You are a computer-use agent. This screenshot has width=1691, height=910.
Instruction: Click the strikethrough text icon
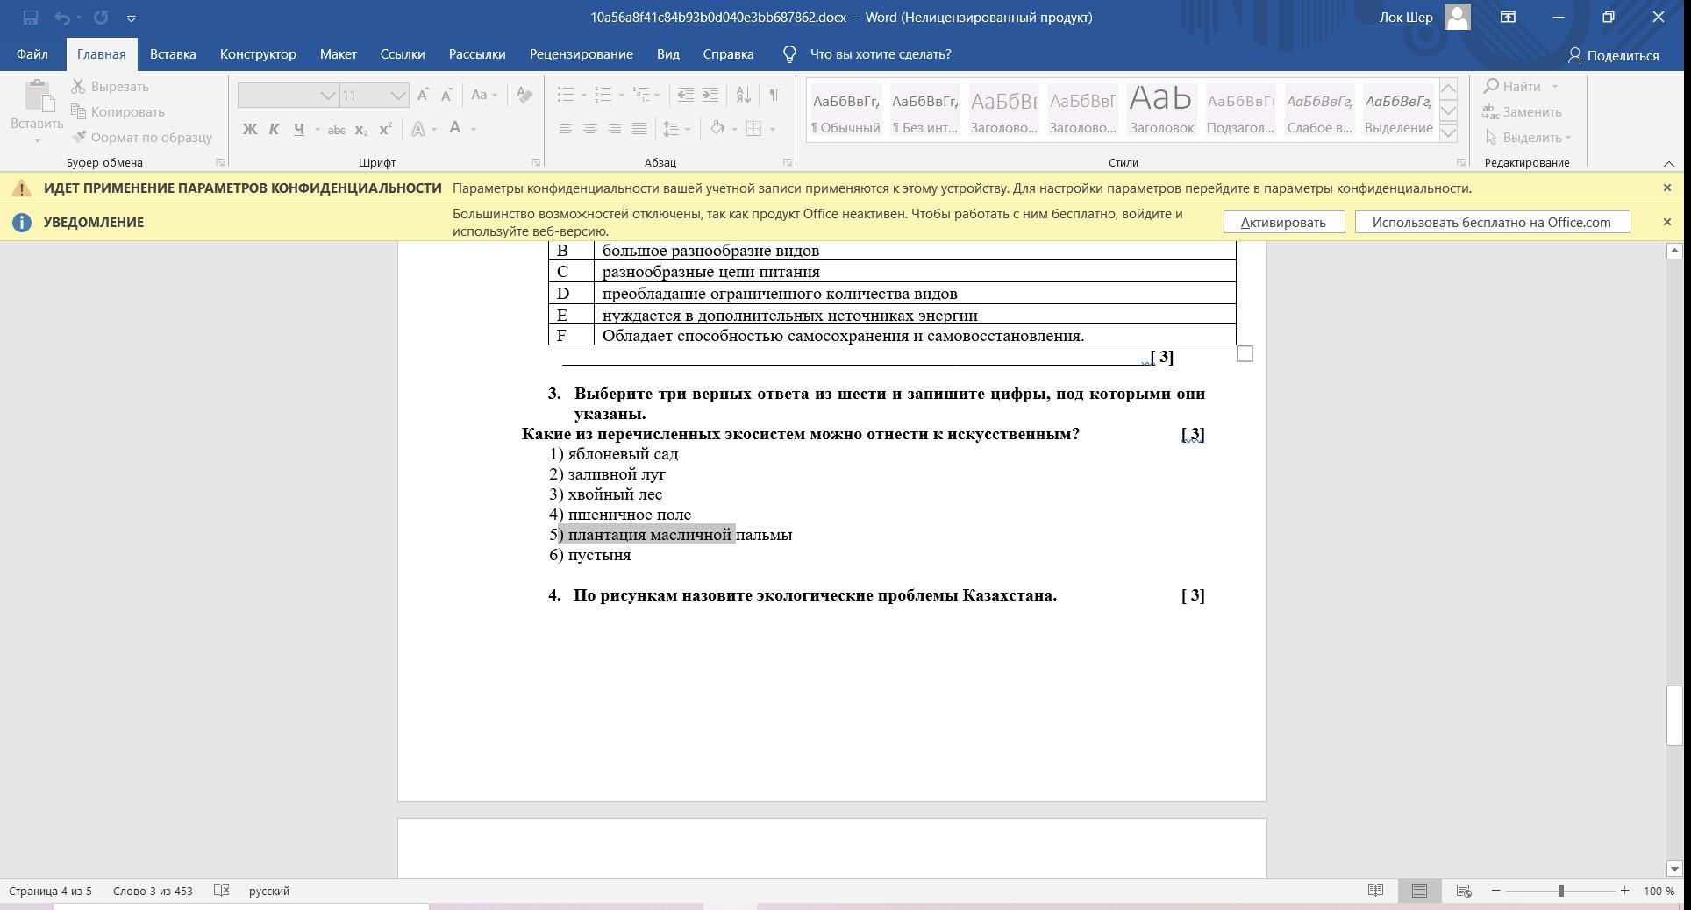pos(336,130)
